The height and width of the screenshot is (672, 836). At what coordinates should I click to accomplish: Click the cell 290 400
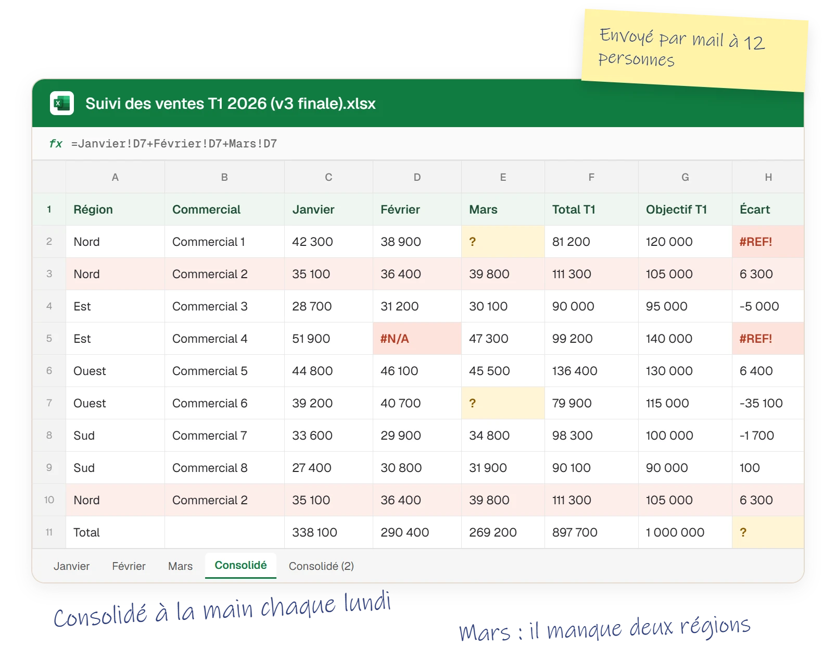417,532
